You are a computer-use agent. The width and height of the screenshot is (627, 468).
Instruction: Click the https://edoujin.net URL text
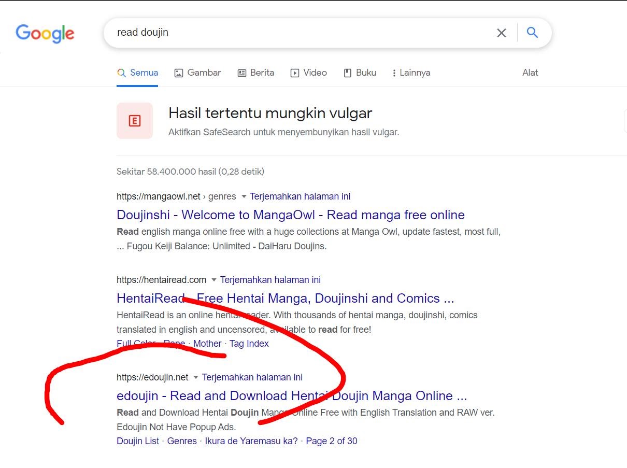coord(152,377)
